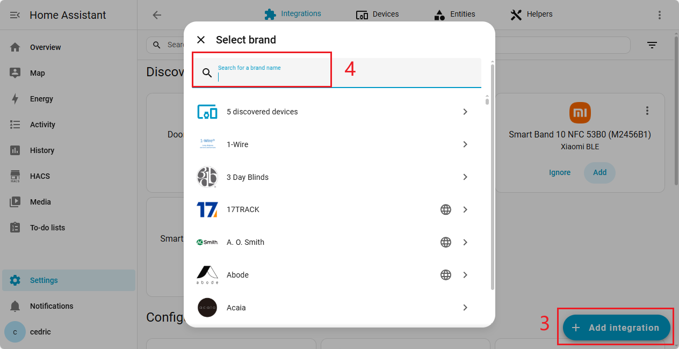Add the Smart Band 10 device
This screenshot has width=679, height=349.
point(599,172)
